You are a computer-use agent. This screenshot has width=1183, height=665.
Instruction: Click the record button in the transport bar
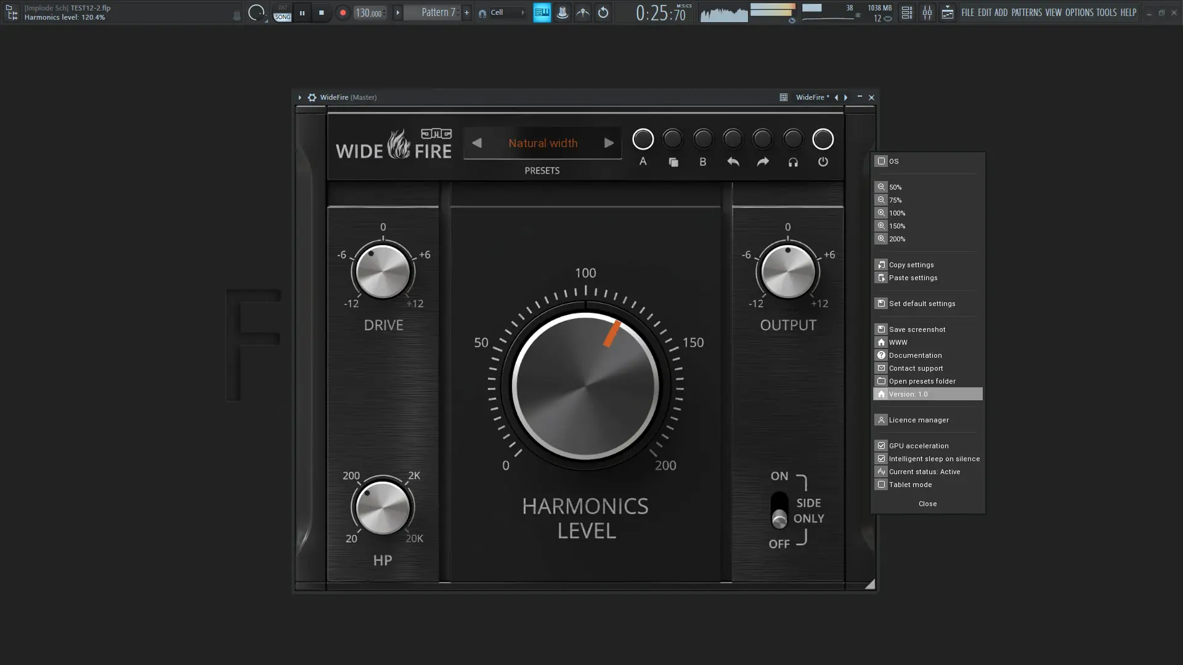[x=343, y=12]
